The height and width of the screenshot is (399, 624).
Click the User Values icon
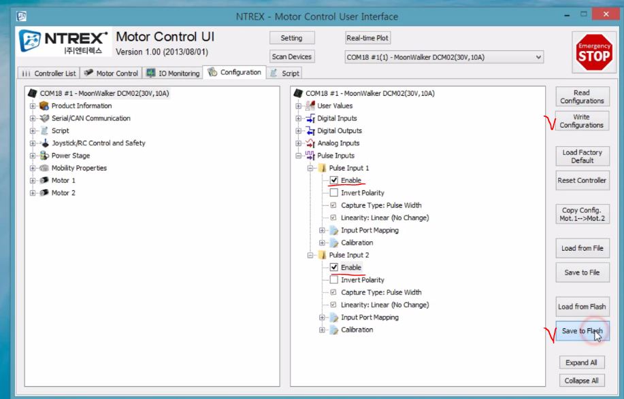point(310,106)
